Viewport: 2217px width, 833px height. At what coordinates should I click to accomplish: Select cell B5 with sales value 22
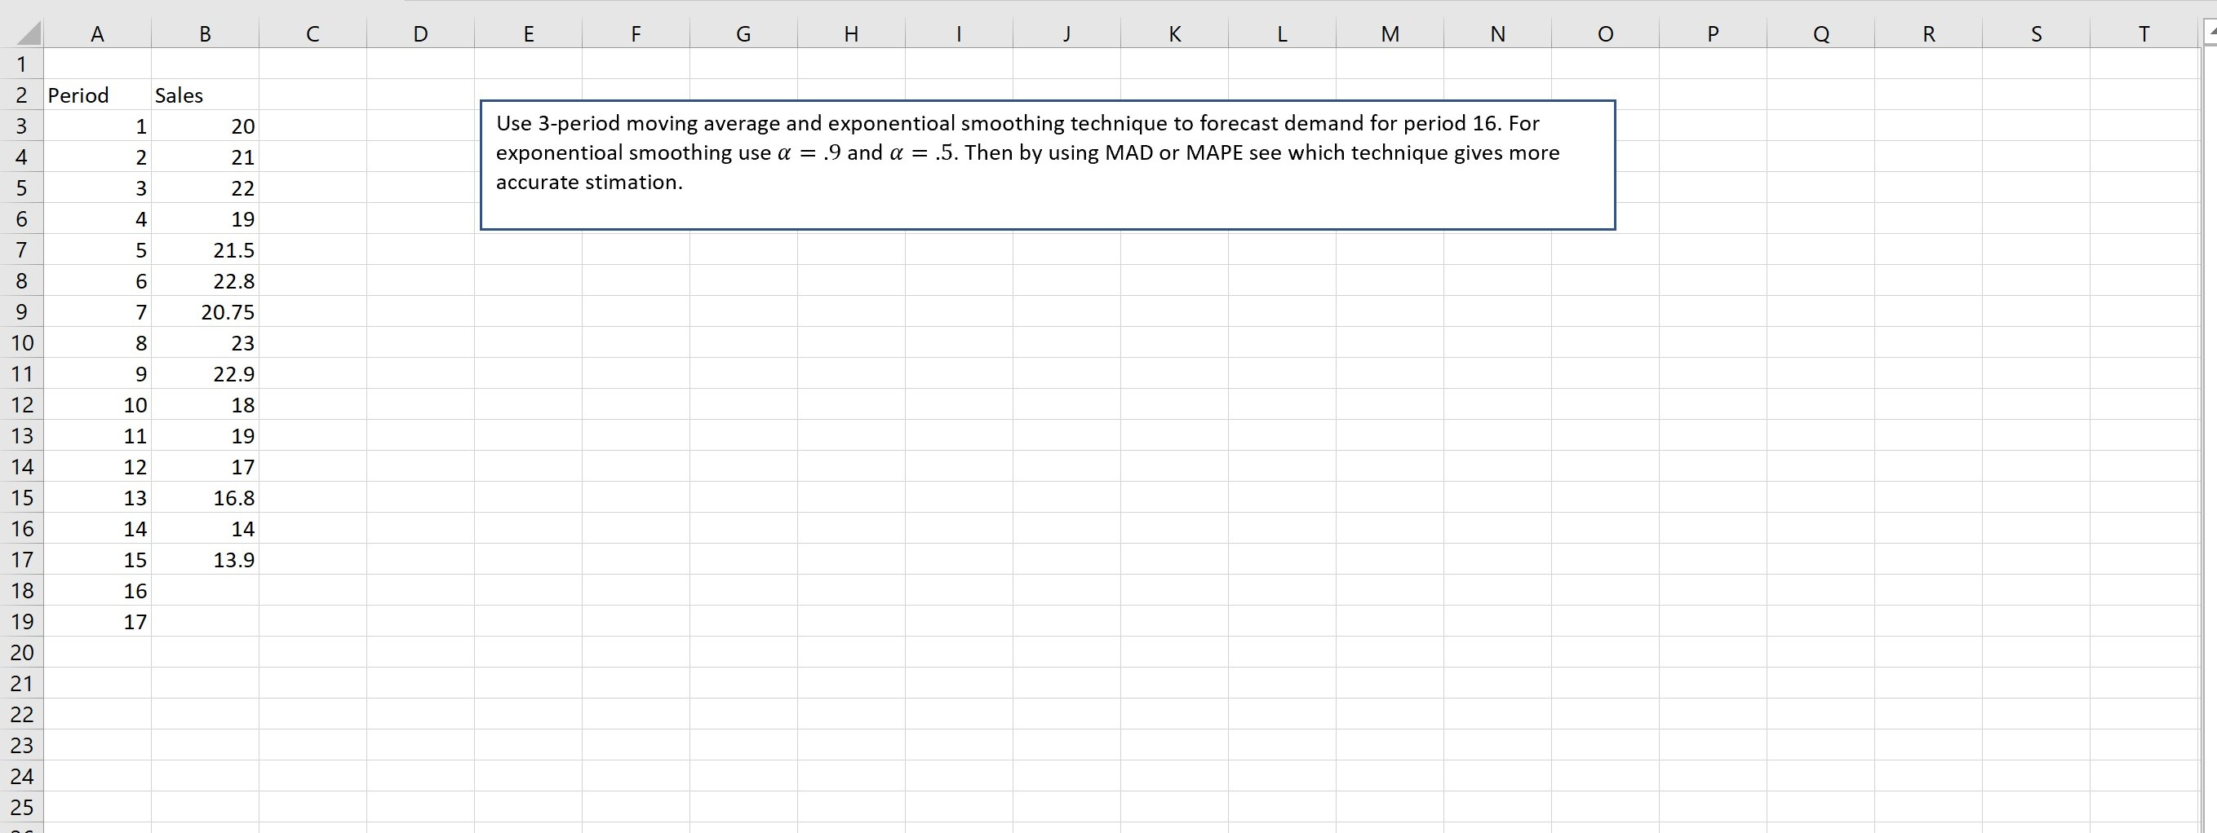[x=205, y=187]
